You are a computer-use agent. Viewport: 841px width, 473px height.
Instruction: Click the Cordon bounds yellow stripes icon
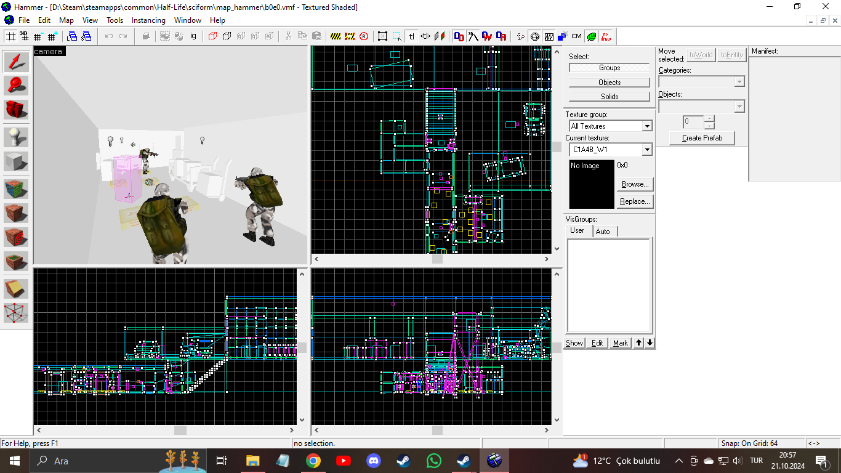coord(336,36)
